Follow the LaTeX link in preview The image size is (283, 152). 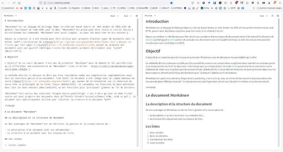pos(172,40)
